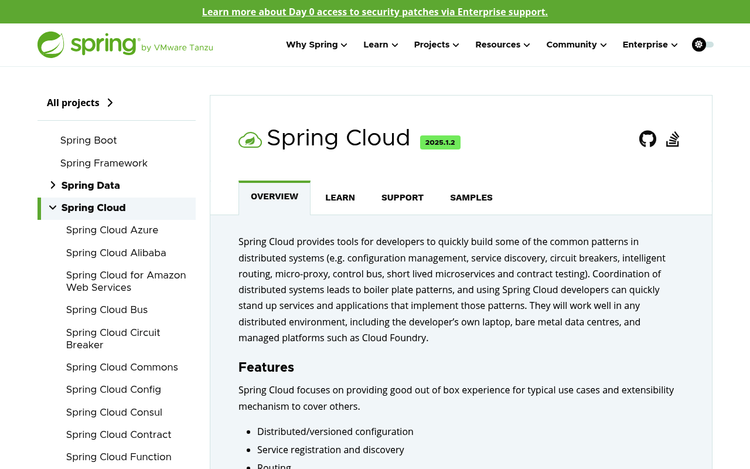The width and height of the screenshot is (750, 469).
Task: Open Spring Framework in the sidebar
Action: (104, 163)
